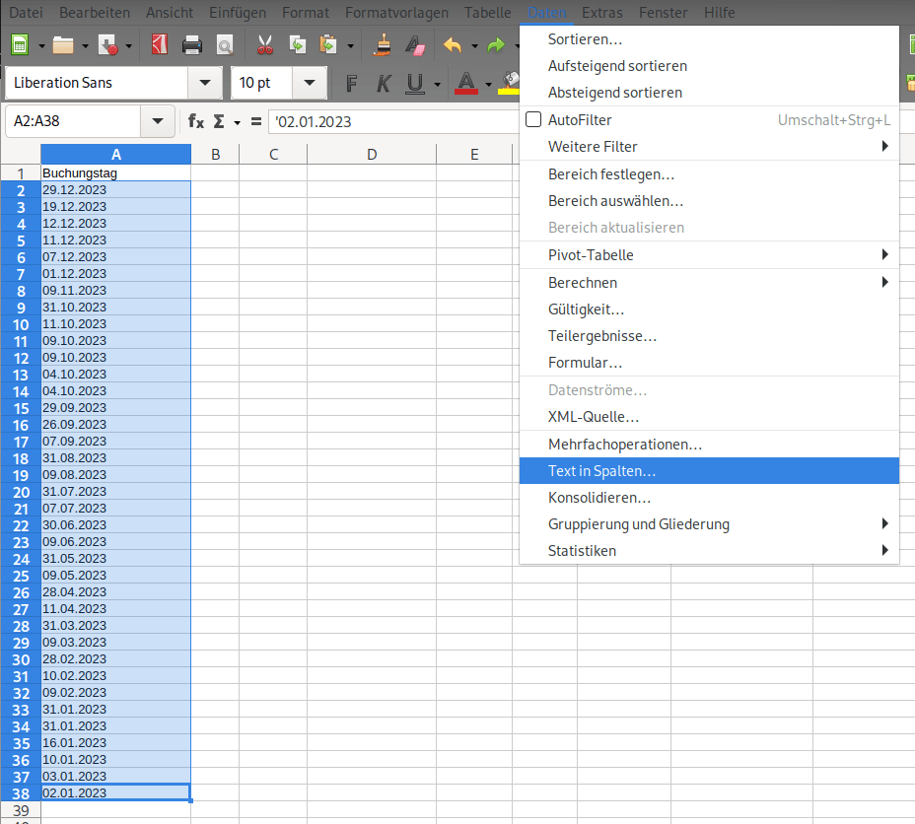This screenshot has height=824, width=915.
Task: Click the Copy icon
Action: tap(298, 45)
